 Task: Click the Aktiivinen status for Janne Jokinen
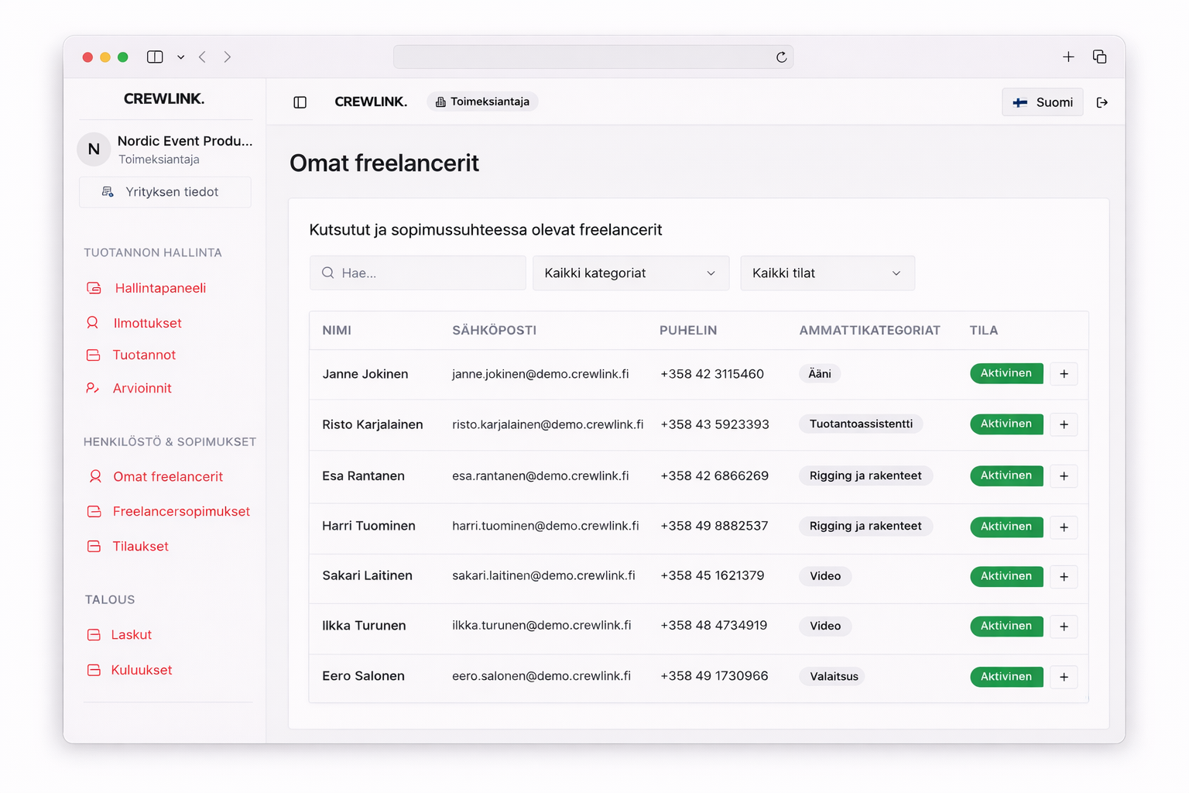(1006, 373)
